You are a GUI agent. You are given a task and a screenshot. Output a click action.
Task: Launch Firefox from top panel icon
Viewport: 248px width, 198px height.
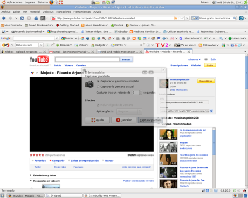pos(51,2)
